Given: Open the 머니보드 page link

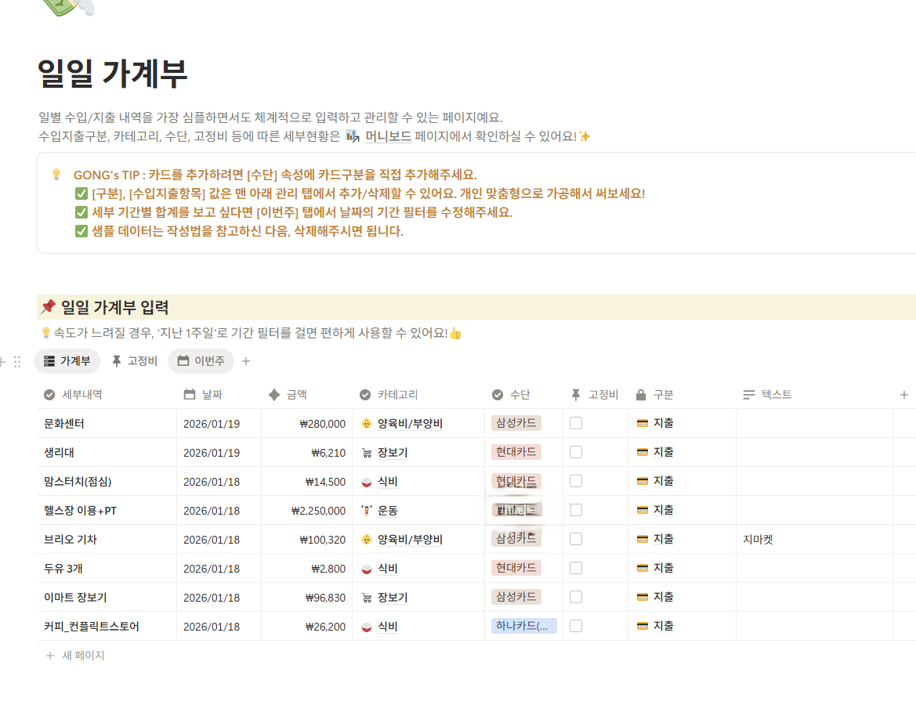Looking at the screenshot, I should click(x=388, y=136).
